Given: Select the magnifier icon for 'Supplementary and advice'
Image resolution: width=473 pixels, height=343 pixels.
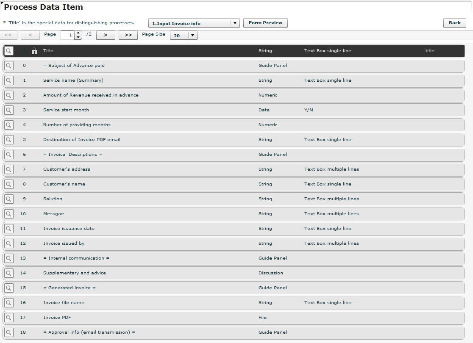Looking at the screenshot, I should point(8,273).
